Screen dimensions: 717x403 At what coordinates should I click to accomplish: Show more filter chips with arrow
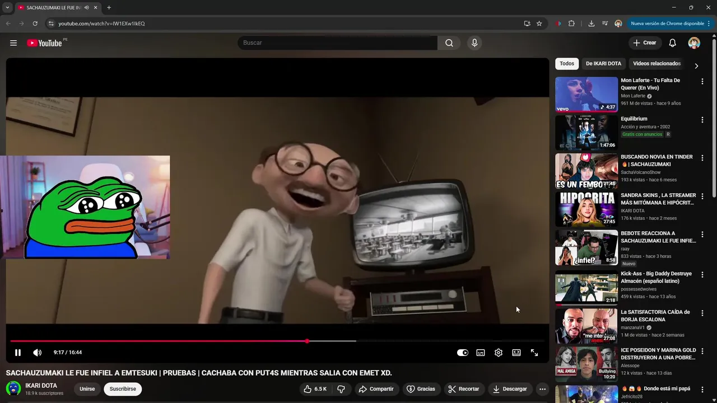click(696, 65)
